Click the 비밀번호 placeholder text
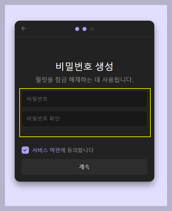This screenshot has height=211, width=172. coord(37,99)
